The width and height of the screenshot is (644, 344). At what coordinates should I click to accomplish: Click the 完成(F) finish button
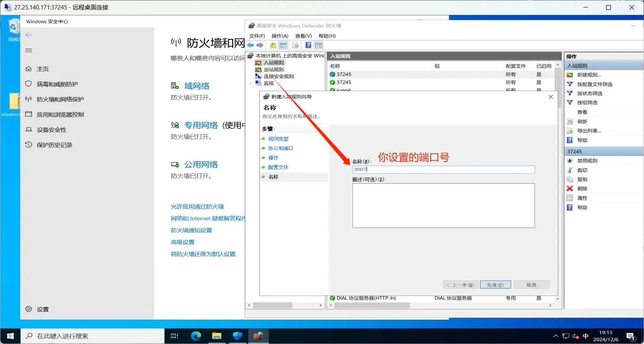tap(495, 285)
